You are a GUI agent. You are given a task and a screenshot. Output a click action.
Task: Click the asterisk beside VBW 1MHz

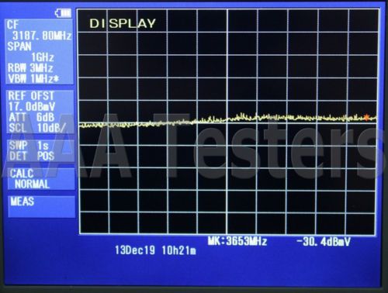[x=56, y=78]
